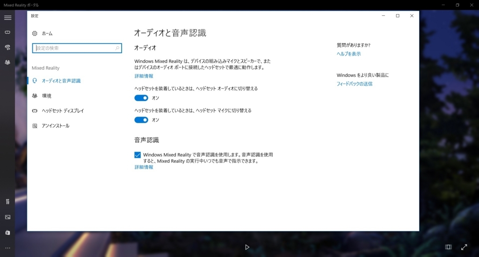Screen dimensions: 479x257
Task: Click the 音声認識 section heading
Action: 146,140
